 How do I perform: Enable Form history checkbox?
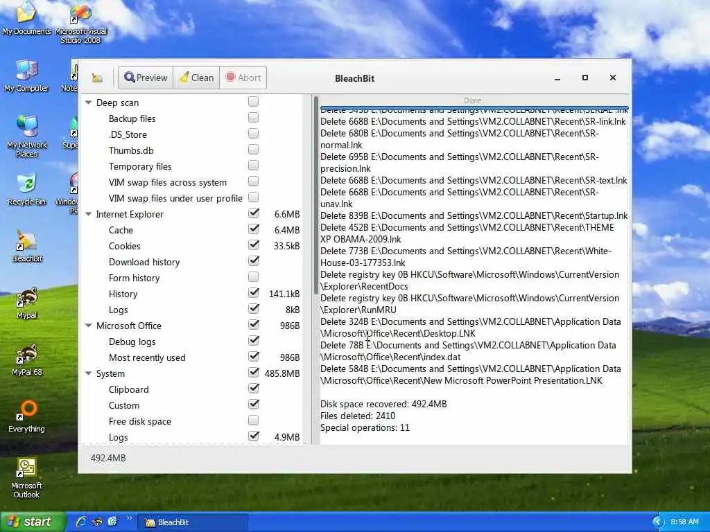coord(254,277)
